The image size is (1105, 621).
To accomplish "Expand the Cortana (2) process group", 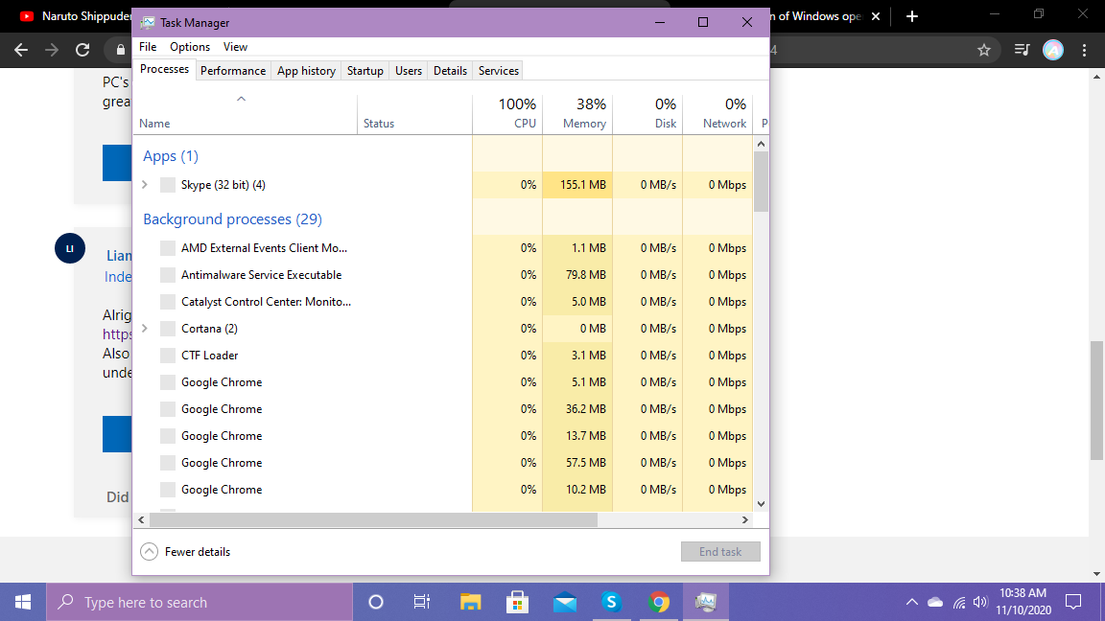I will (145, 328).
